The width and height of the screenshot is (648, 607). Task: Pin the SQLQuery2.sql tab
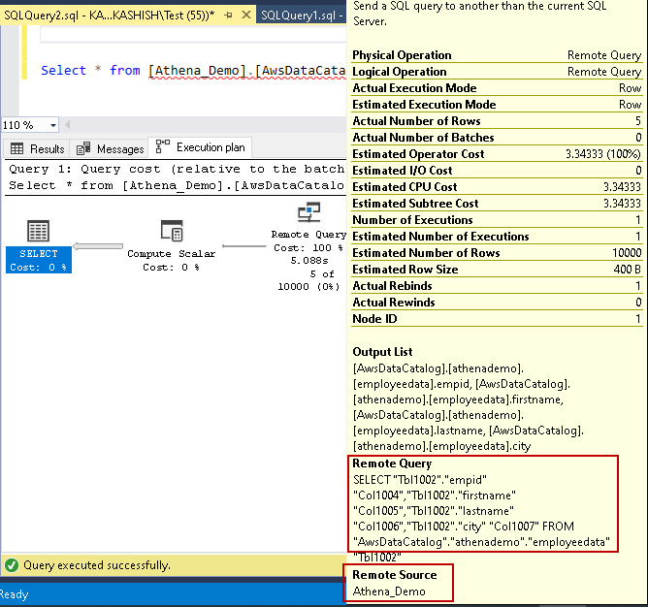coord(228,16)
